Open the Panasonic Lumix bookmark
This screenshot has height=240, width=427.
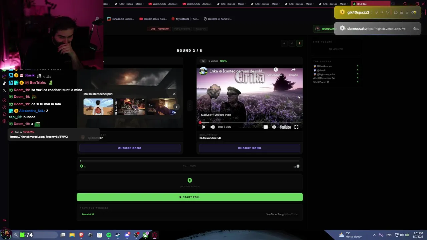click(120, 19)
